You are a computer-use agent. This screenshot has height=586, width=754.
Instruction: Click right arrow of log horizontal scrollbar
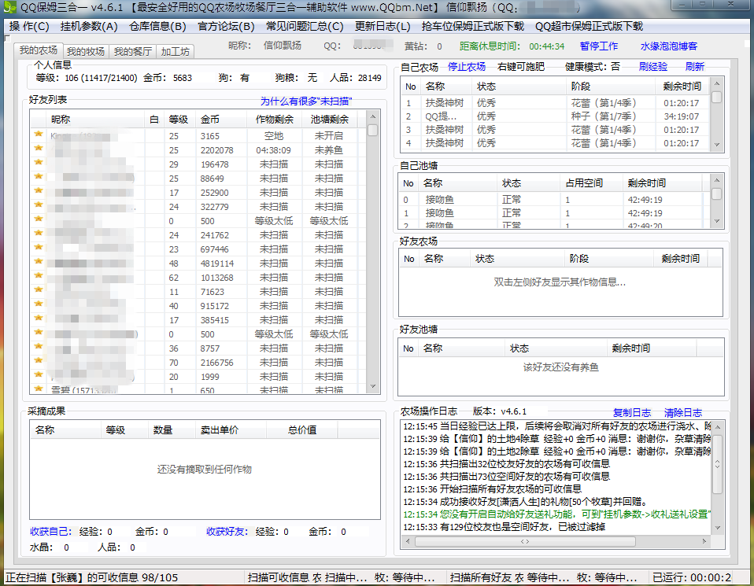click(704, 541)
